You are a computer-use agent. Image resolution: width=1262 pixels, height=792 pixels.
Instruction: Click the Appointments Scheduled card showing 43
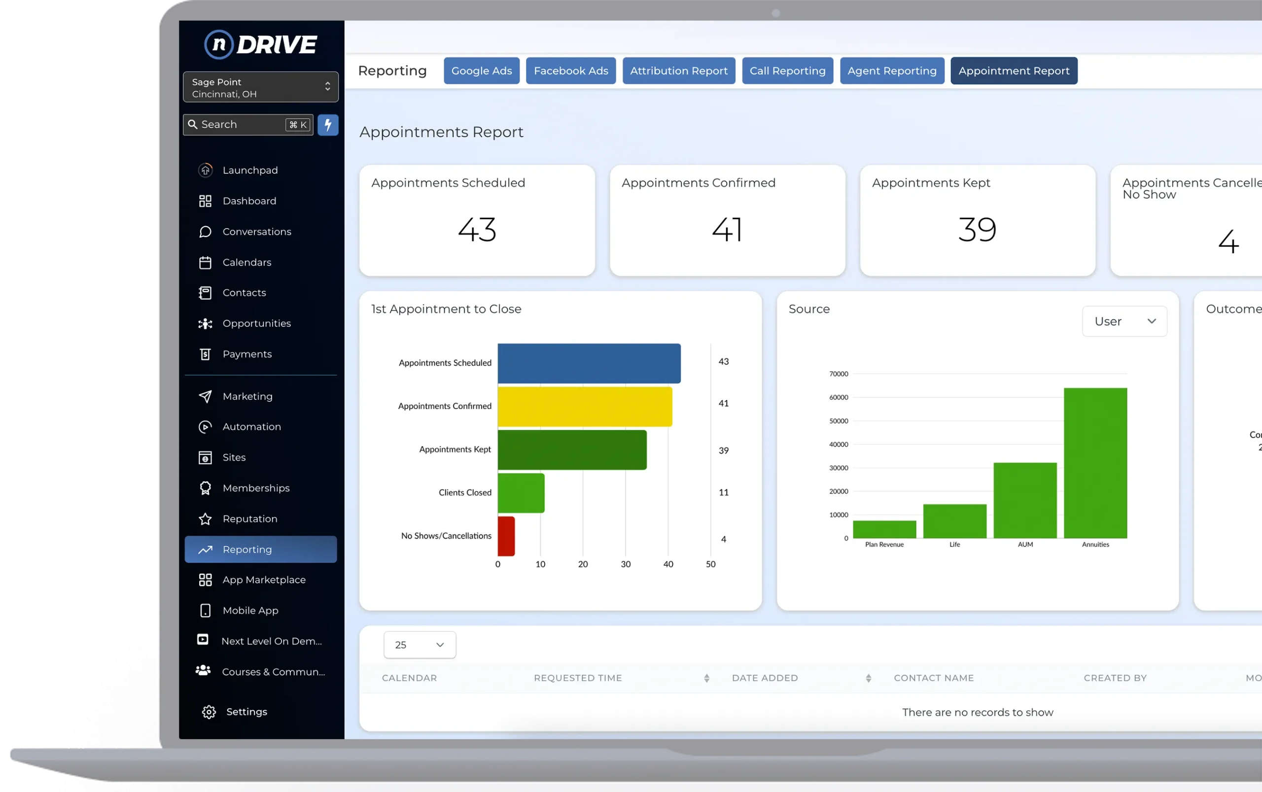(477, 220)
